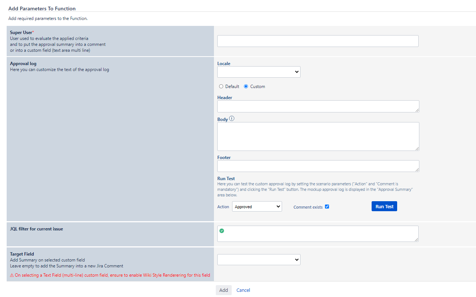Click the Cancel link
Screen dimensions: 476x297
(x=243, y=290)
